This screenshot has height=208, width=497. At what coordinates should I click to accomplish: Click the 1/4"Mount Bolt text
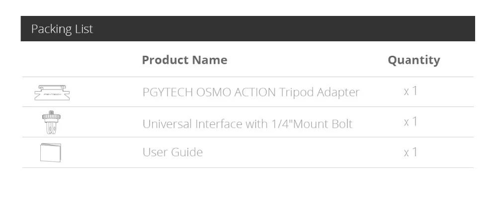(307, 123)
